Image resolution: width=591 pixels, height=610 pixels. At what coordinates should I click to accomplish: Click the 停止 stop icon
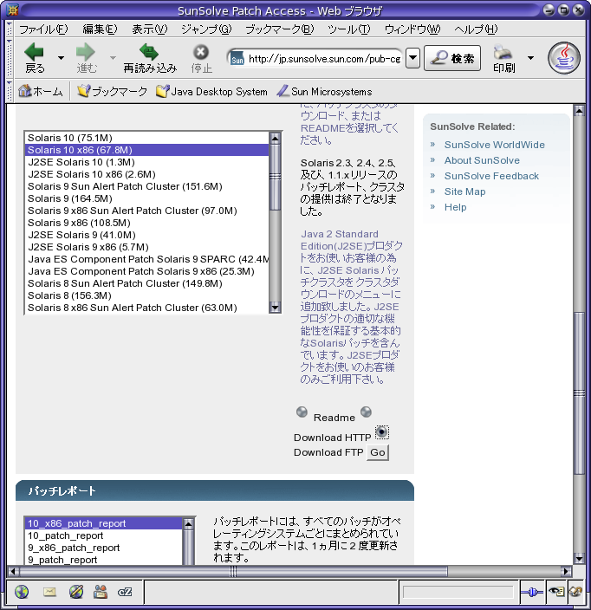(x=201, y=52)
